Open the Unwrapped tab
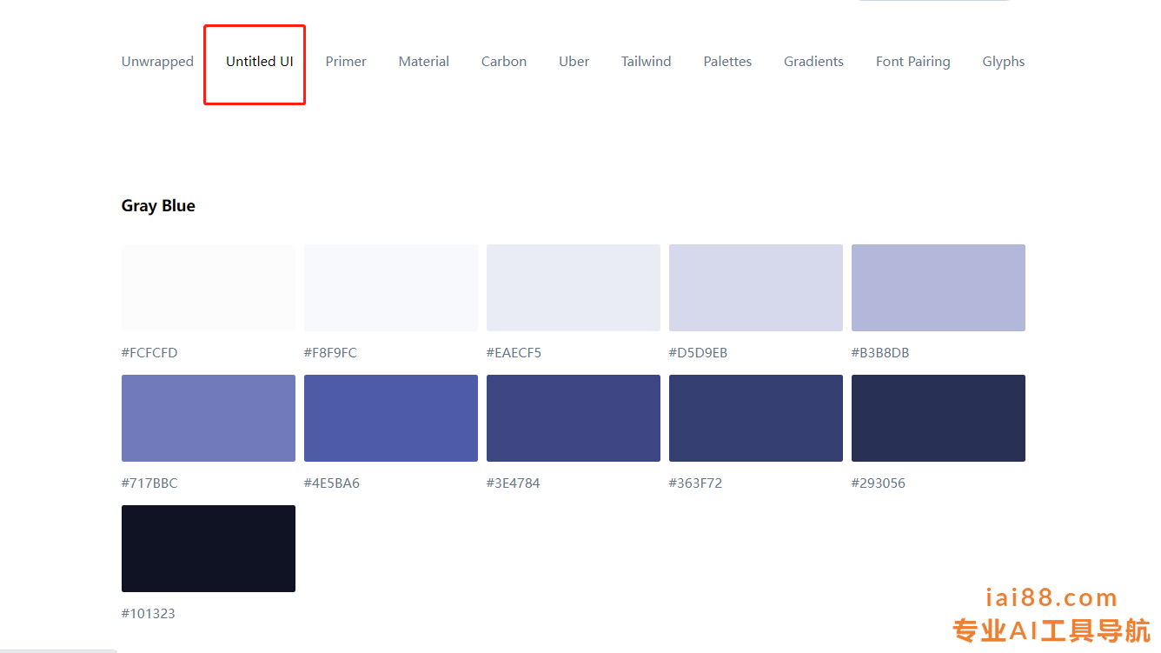The image size is (1161, 653). [x=157, y=62]
